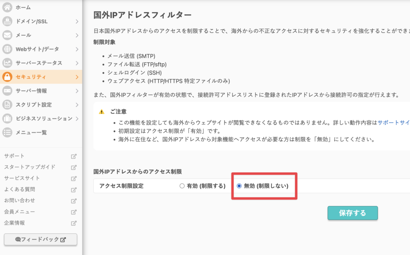Click the home icon in sidebar
Image resolution: width=410 pixels, height=255 pixels.
click(7, 7)
